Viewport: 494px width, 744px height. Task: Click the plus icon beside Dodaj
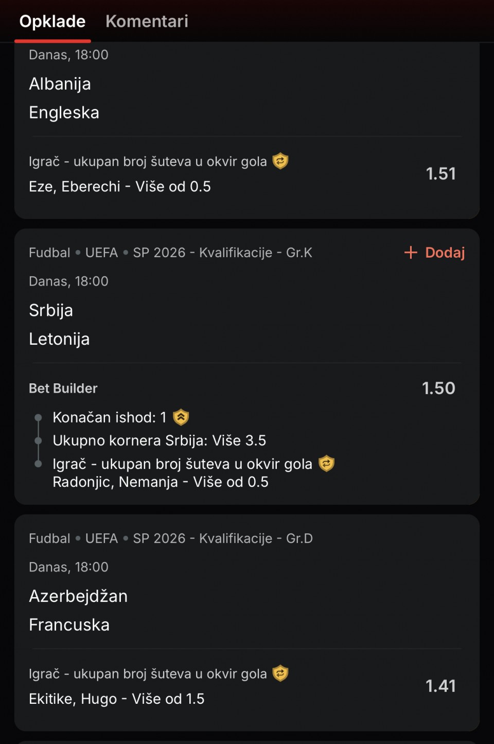click(x=411, y=252)
